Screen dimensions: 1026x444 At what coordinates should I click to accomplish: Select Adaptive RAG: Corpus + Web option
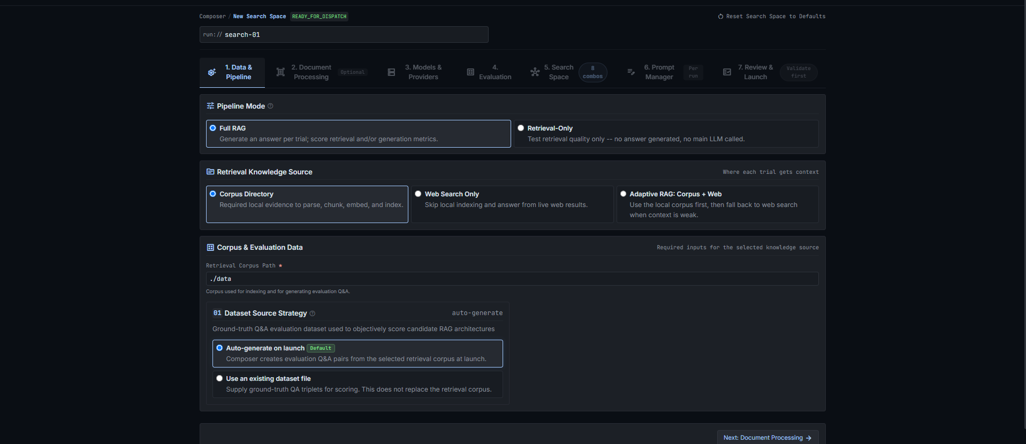coord(623,194)
